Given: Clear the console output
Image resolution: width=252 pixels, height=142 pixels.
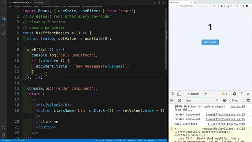Looking at the screenshot, I should click(x=180, y=101).
